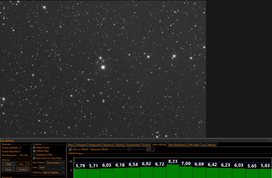The height and width of the screenshot is (178, 272).
Task: Uncheck the Filter on FWHM option
Action: click(x=70, y=149)
